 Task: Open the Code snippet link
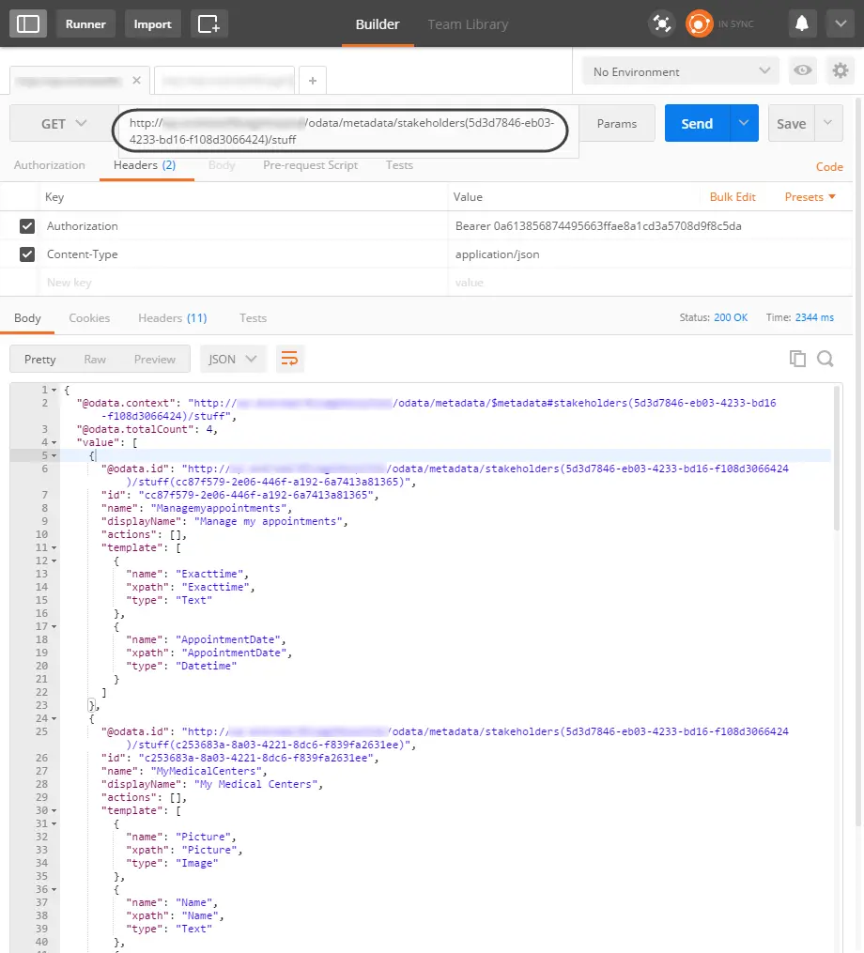829,166
